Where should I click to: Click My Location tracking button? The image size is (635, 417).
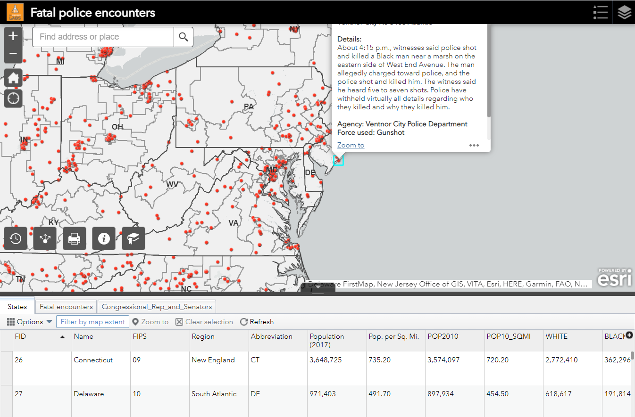[13, 98]
